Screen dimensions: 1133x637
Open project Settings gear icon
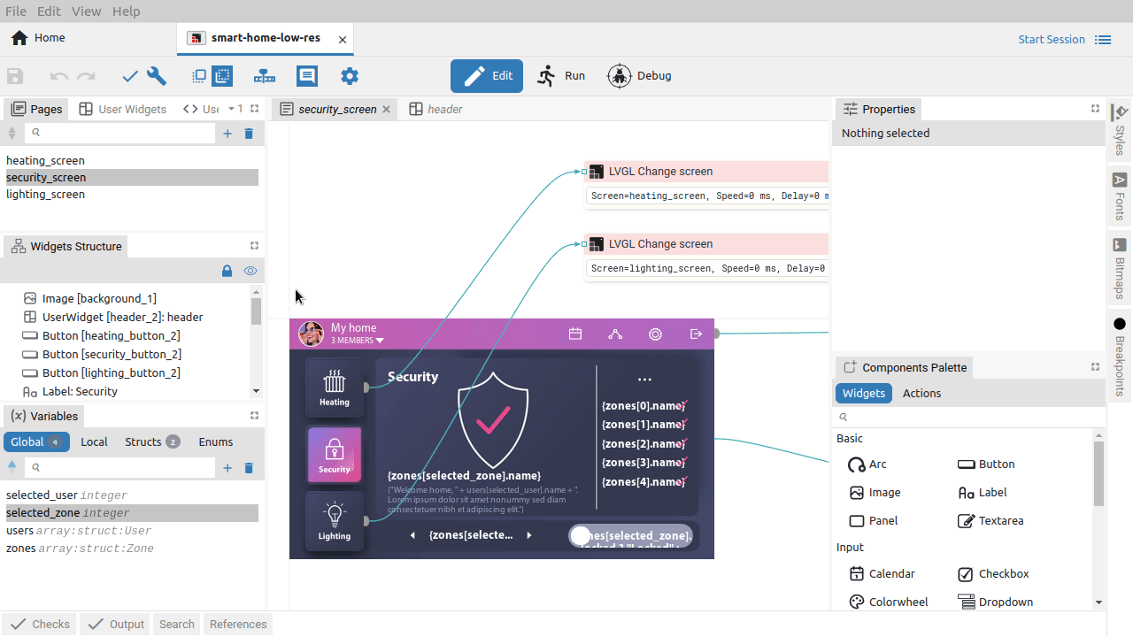point(350,76)
